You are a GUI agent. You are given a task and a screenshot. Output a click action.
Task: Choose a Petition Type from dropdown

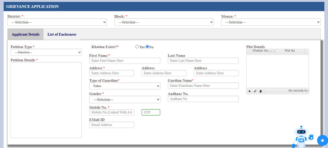click(x=46, y=52)
